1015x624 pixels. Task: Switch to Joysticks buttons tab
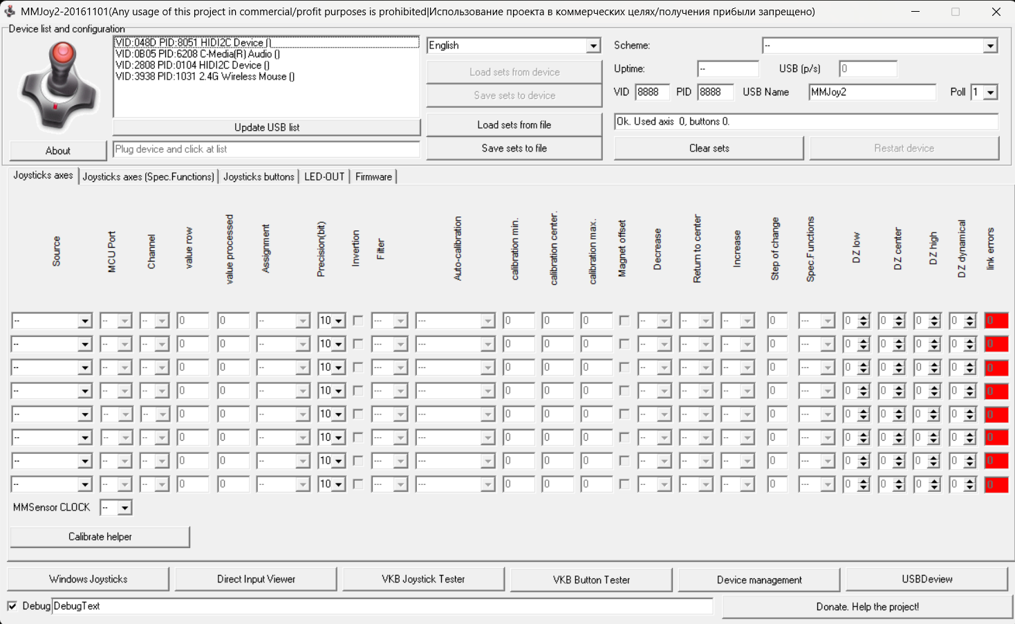coord(259,176)
